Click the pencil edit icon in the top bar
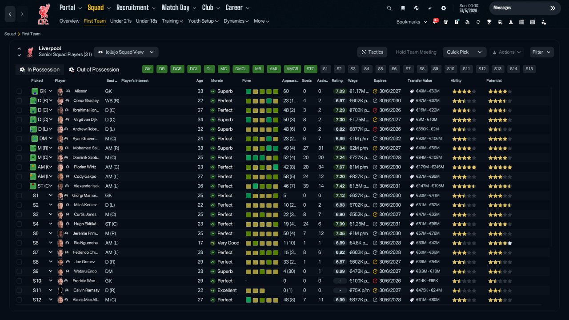Screen dimensions: 569x320 [x=430, y=8]
